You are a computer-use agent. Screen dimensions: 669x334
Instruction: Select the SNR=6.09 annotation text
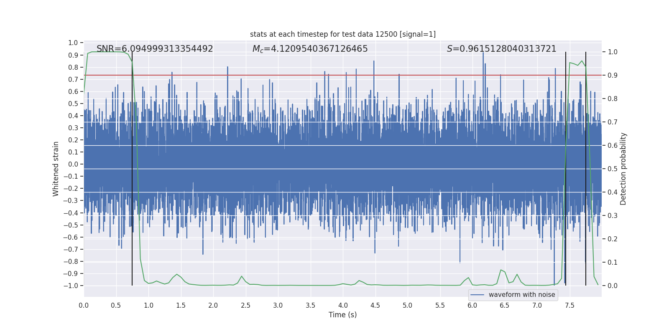tap(155, 49)
